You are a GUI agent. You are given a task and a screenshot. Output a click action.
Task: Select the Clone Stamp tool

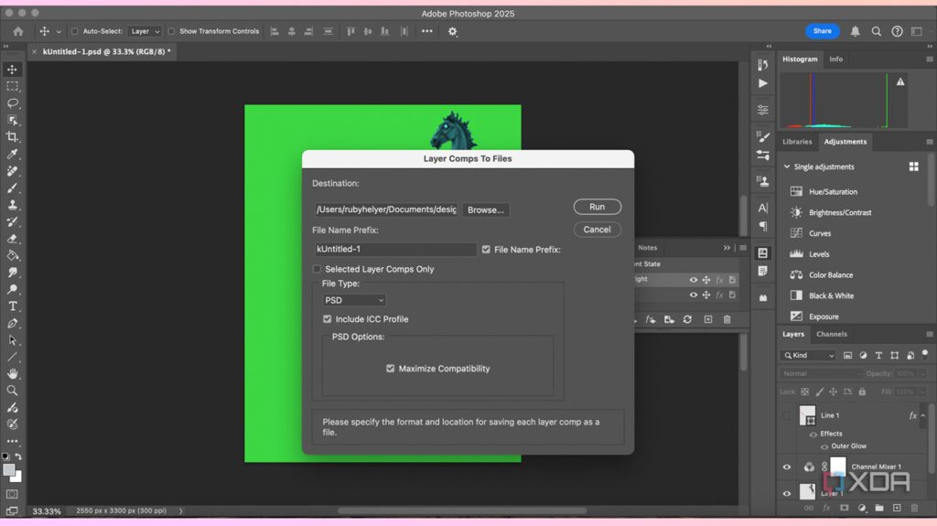click(12, 204)
